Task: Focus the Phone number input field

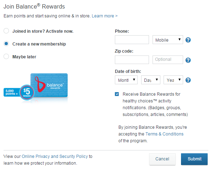Action: 132,40
